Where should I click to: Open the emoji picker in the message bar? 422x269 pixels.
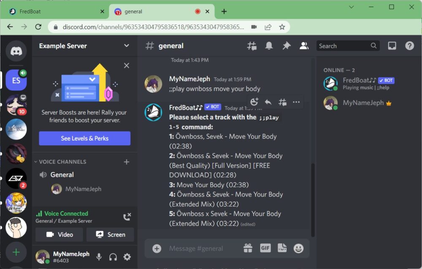pyautogui.click(x=299, y=248)
